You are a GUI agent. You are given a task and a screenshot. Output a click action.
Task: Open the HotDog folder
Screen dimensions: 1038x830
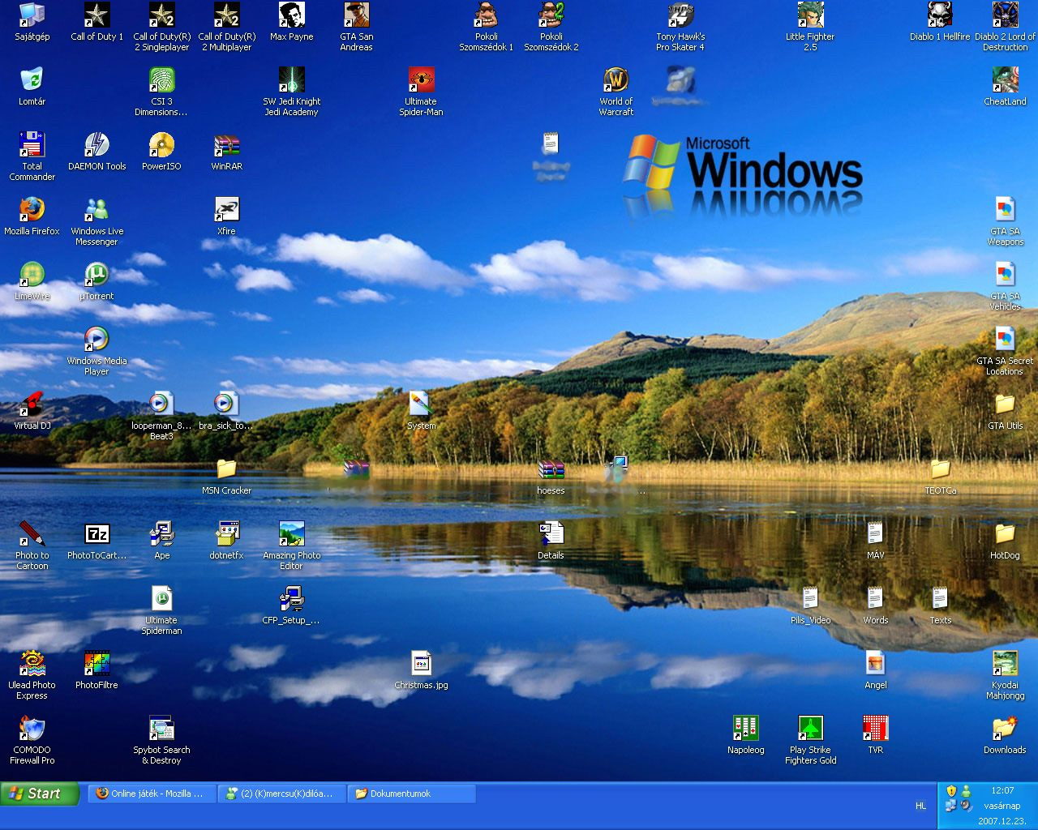[x=1005, y=541]
